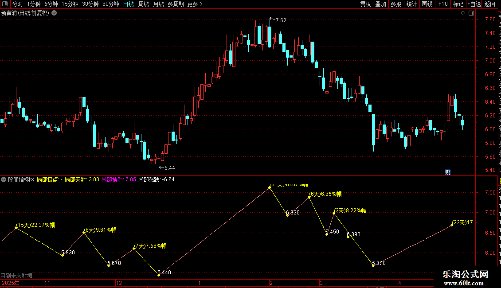501x288 pixels.
Task: Select the 60分钟 period
Action: (111, 4)
